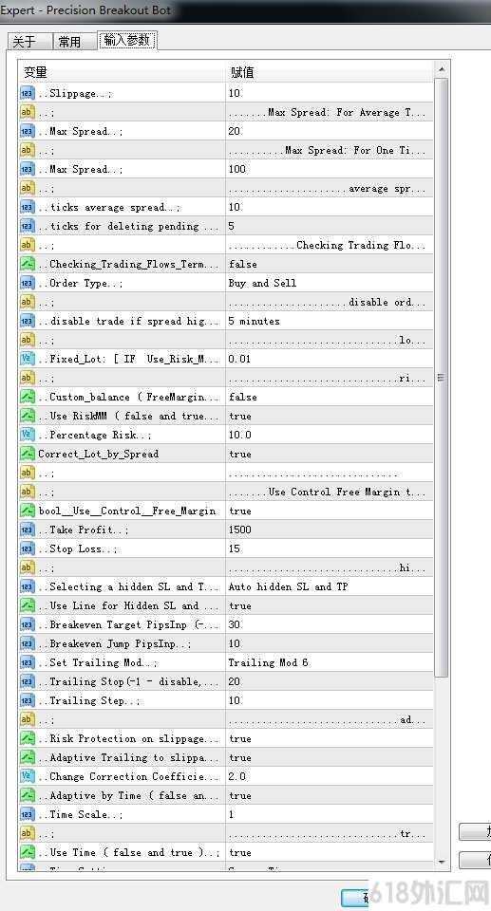Image resolution: width=491 pixels, height=911 pixels.
Task: Open the Order Type 'Buy and Sell' value
Action: click(x=330, y=283)
